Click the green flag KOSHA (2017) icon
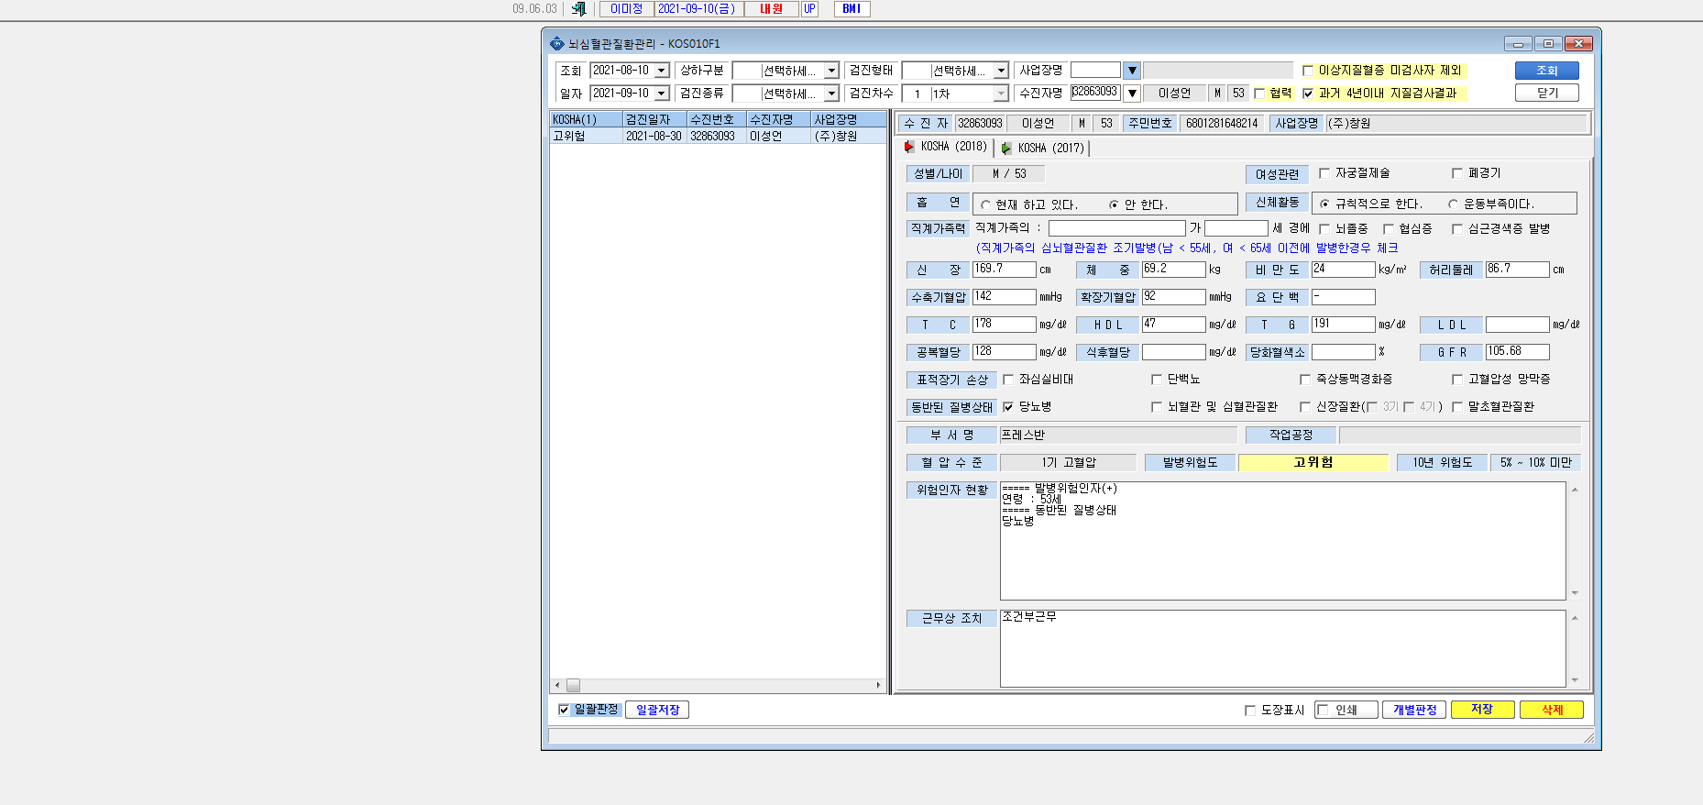Viewport: 1703px width, 805px height. tap(1006, 148)
